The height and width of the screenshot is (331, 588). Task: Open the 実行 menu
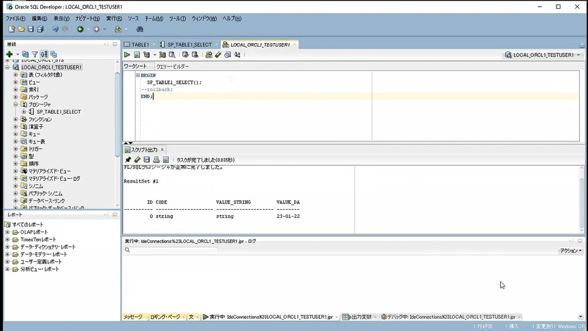tap(114, 18)
